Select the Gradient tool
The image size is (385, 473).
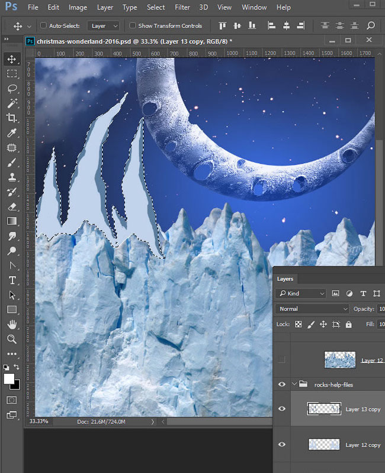tap(12, 221)
